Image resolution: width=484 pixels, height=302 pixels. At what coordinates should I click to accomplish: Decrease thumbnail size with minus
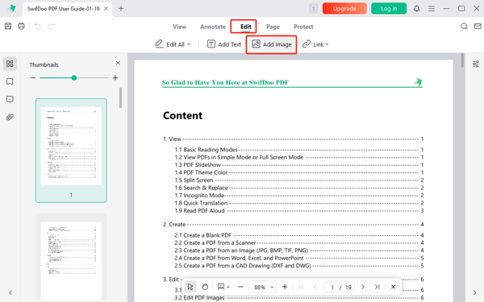[33, 78]
